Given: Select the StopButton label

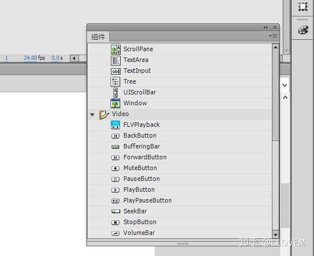Looking at the screenshot, I should pos(140,222).
